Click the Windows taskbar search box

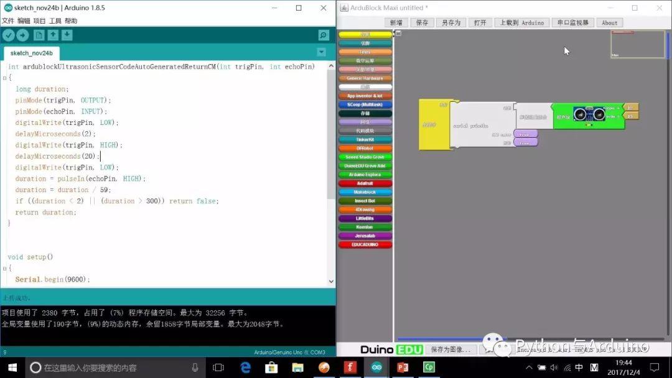[x=112, y=367]
